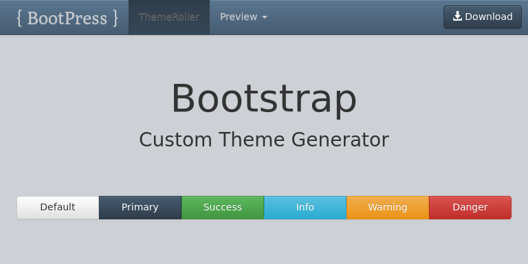Screen dimensions: 528x264
Task: Select the Default button
Action: (x=58, y=208)
